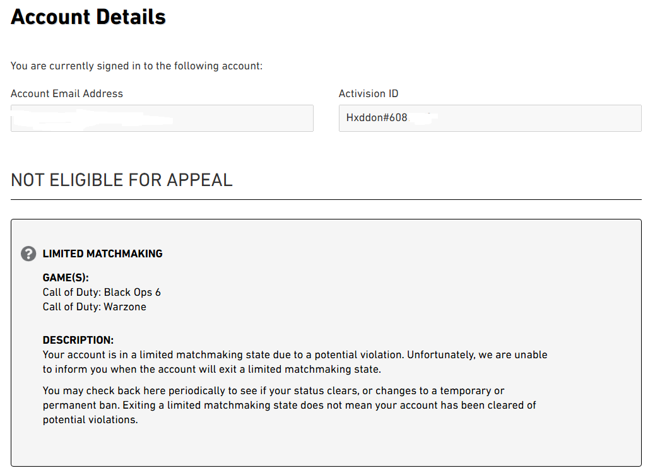
Task: Click the NOT ELIGIBLE FOR APPEAL heading
Action: coord(122,180)
